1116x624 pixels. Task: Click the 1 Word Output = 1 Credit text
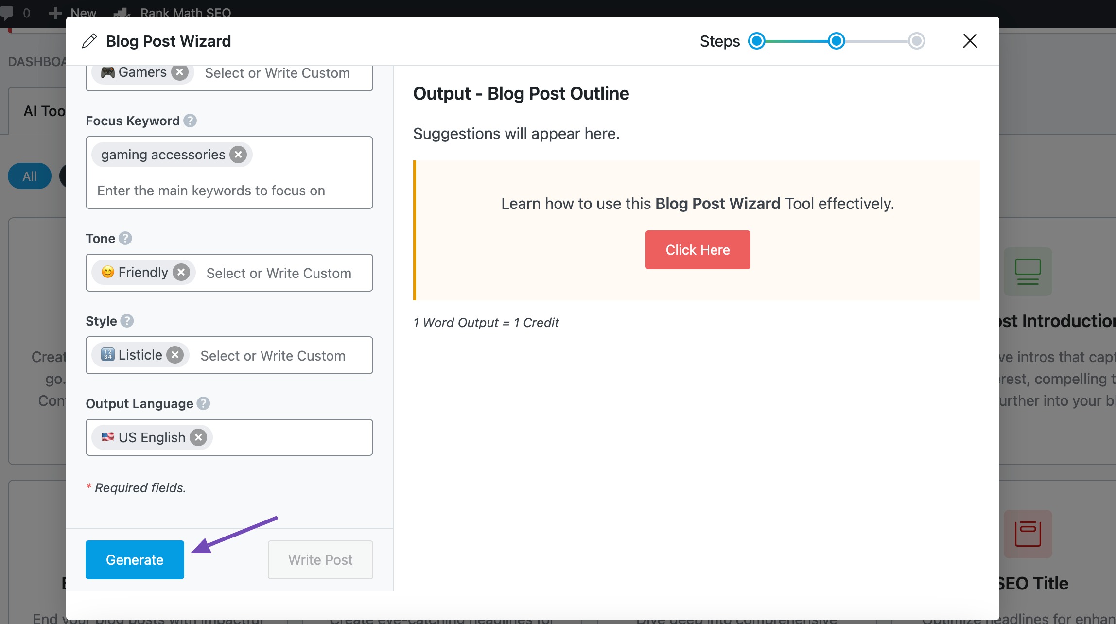[x=486, y=323]
